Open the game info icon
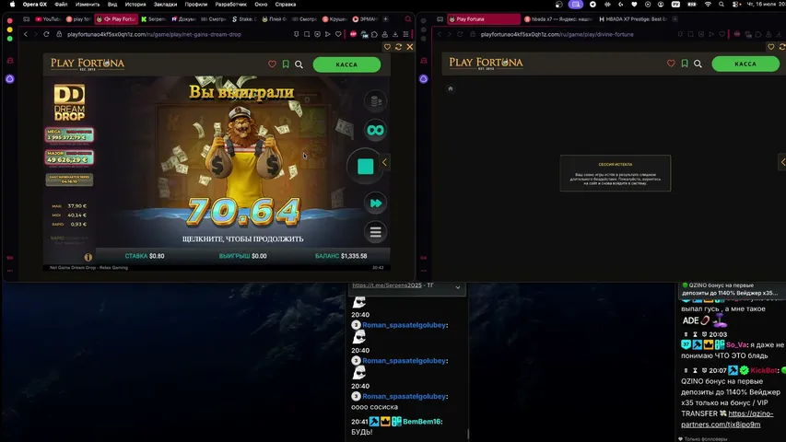The height and width of the screenshot is (442, 786). click(x=88, y=257)
